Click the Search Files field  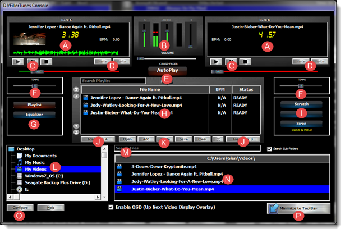pyautogui.click(x=187, y=148)
